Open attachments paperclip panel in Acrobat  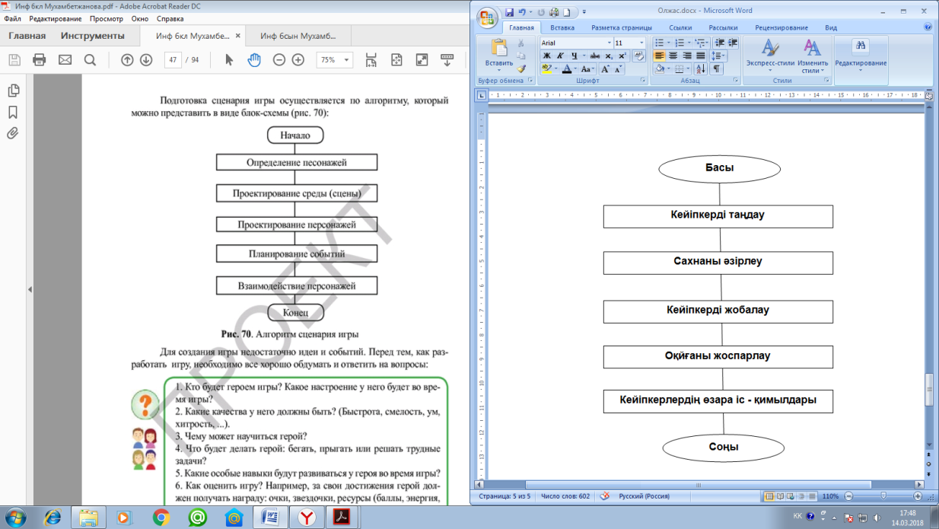[13, 133]
